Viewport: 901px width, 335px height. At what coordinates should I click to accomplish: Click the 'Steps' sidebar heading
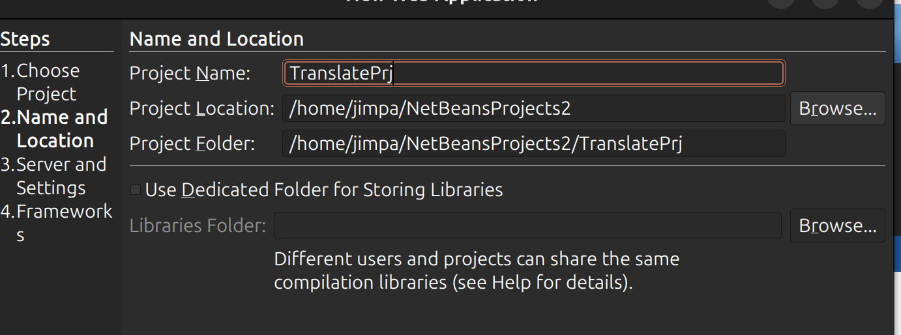coord(25,39)
